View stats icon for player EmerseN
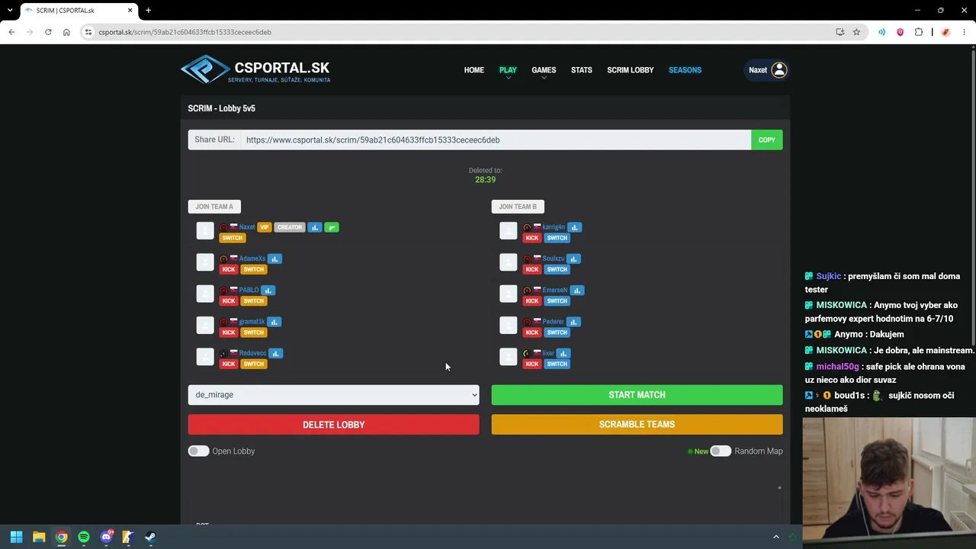976x549 pixels. pos(577,291)
